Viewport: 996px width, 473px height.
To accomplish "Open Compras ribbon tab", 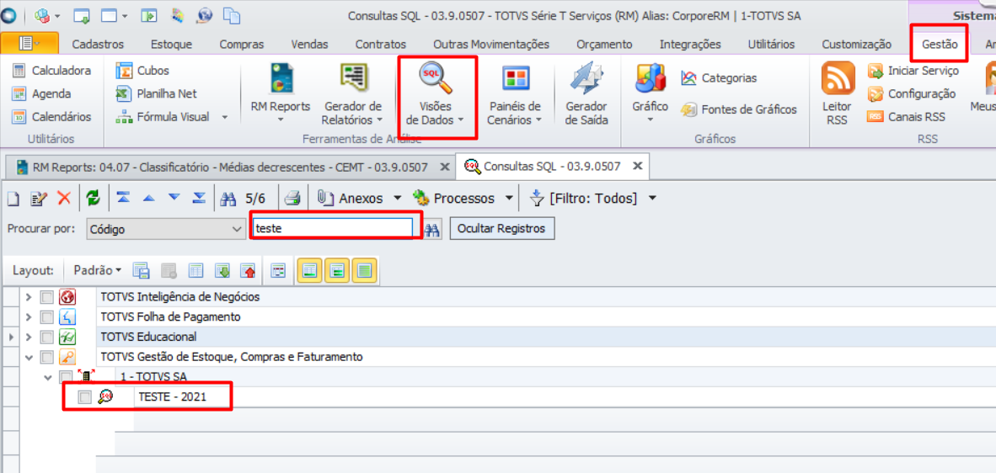I will [x=241, y=45].
